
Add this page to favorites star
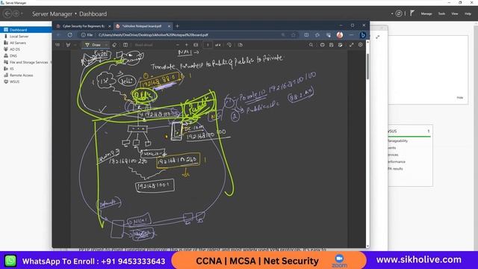pyautogui.click(x=294, y=35)
